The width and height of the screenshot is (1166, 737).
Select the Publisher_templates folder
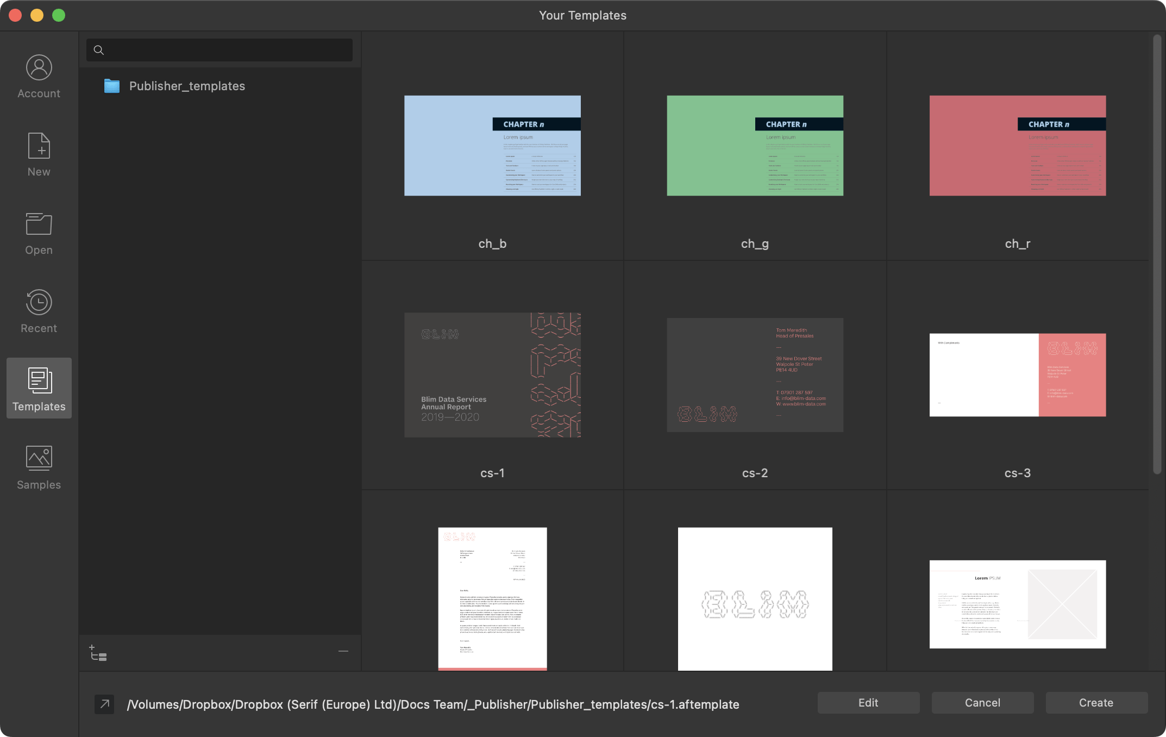point(187,85)
